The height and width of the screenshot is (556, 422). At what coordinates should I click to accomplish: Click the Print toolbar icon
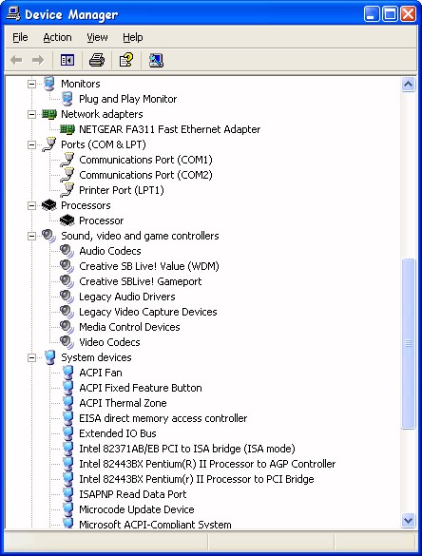point(96,60)
